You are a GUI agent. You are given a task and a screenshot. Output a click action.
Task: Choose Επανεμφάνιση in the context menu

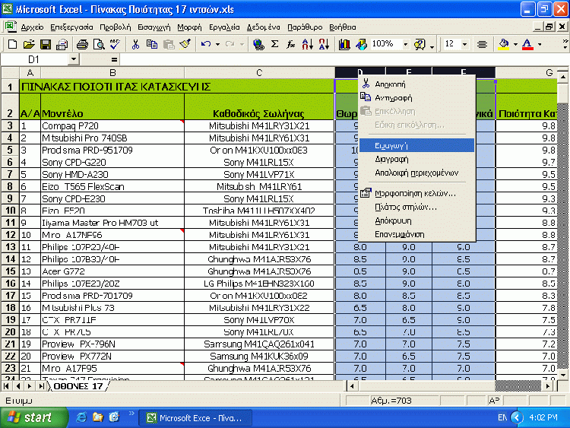pyautogui.click(x=416, y=235)
